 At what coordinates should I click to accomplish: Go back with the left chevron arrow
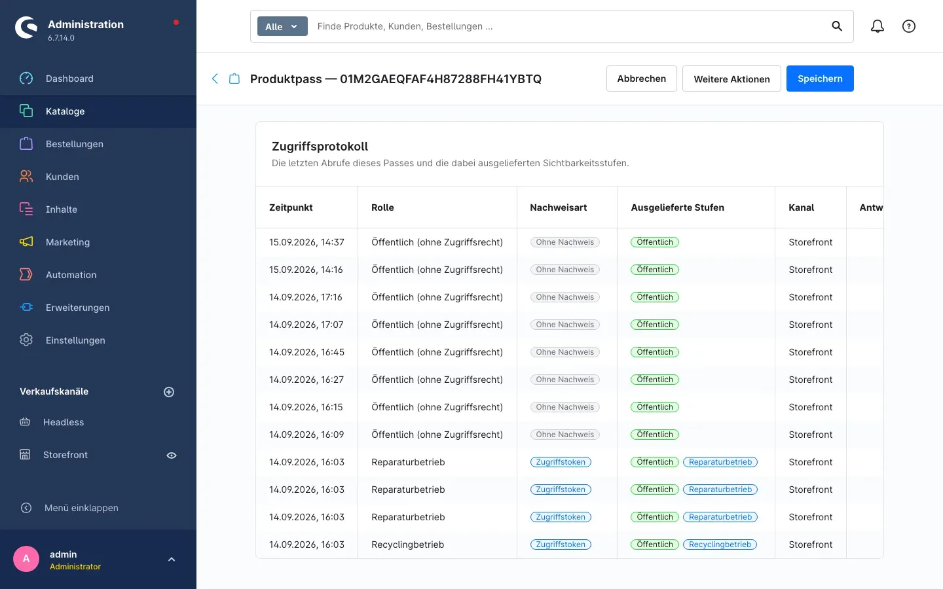(x=215, y=79)
